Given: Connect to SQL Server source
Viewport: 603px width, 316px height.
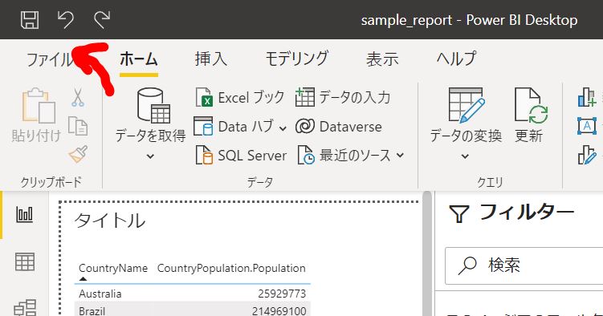Looking at the screenshot, I should 242,155.
